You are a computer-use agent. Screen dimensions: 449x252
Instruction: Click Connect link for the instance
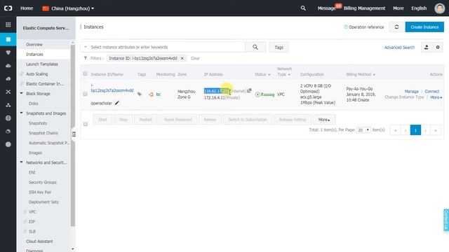click(432, 92)
